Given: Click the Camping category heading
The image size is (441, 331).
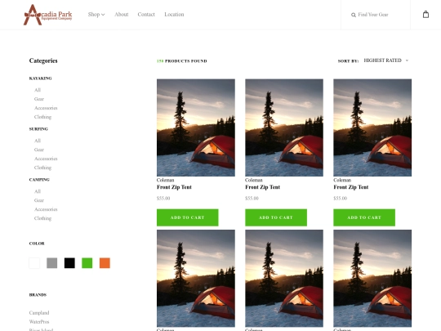Looking at the screenshot, I should (x=39, y=180).
